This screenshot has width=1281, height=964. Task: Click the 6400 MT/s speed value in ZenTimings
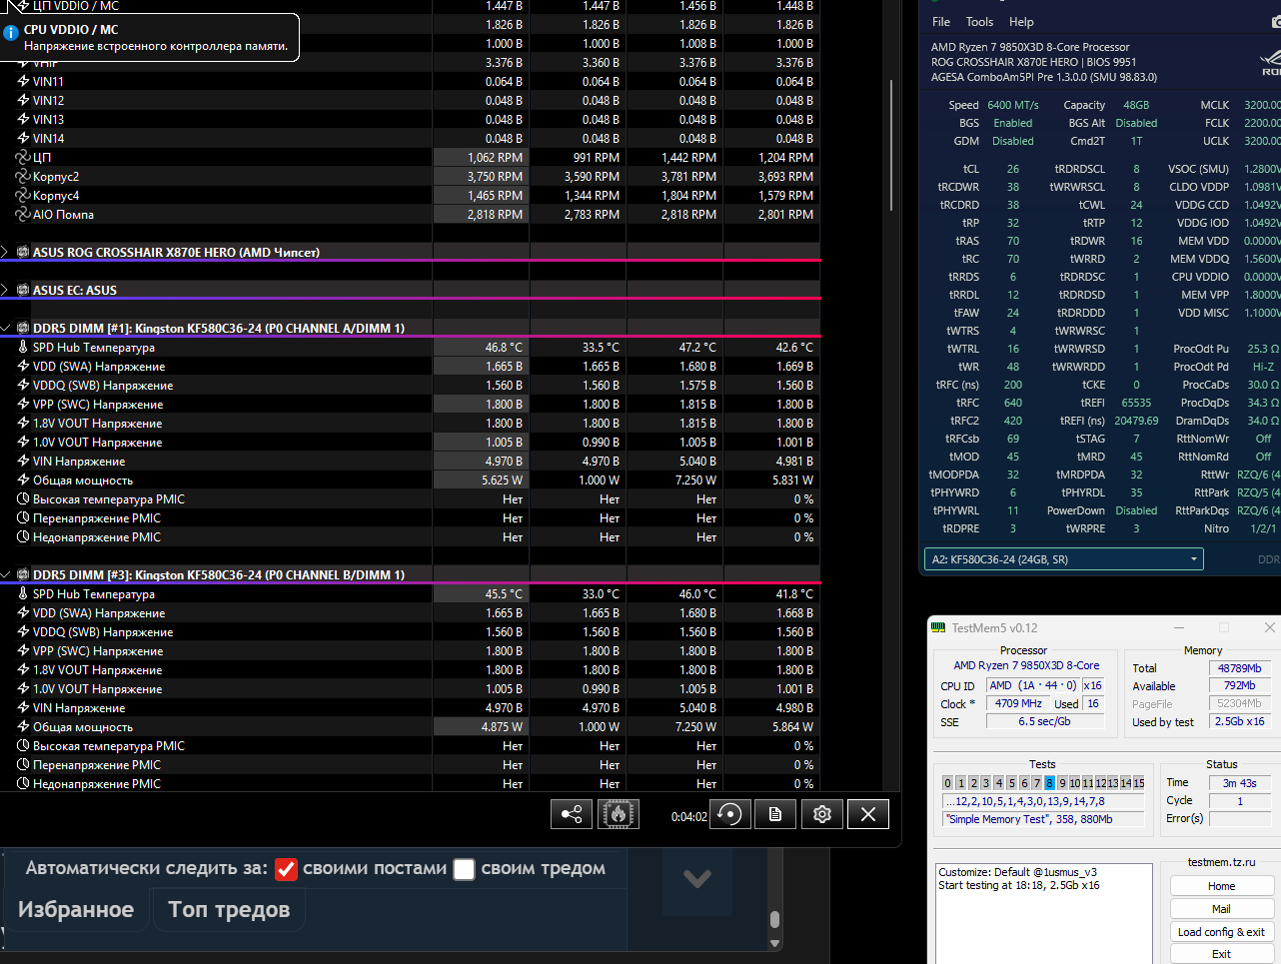[1013, 105]
